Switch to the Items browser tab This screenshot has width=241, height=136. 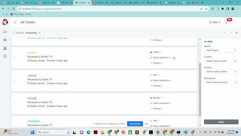[100, 2]
